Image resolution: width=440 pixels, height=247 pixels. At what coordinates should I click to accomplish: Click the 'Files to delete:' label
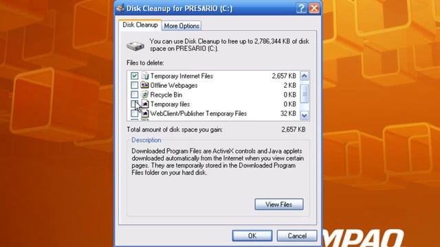click(x=145, y=62)
